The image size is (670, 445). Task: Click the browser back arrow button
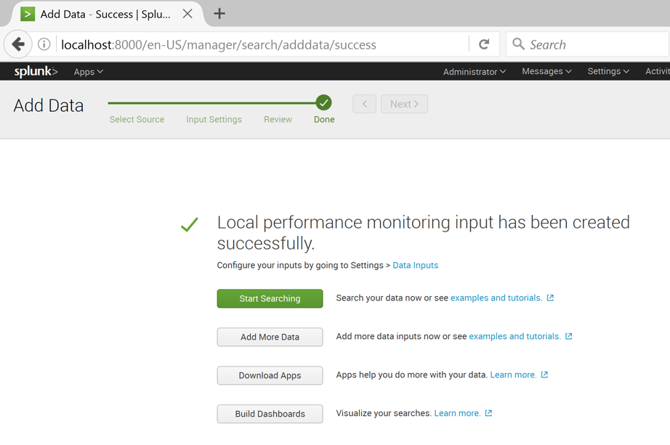click(18, 44)
